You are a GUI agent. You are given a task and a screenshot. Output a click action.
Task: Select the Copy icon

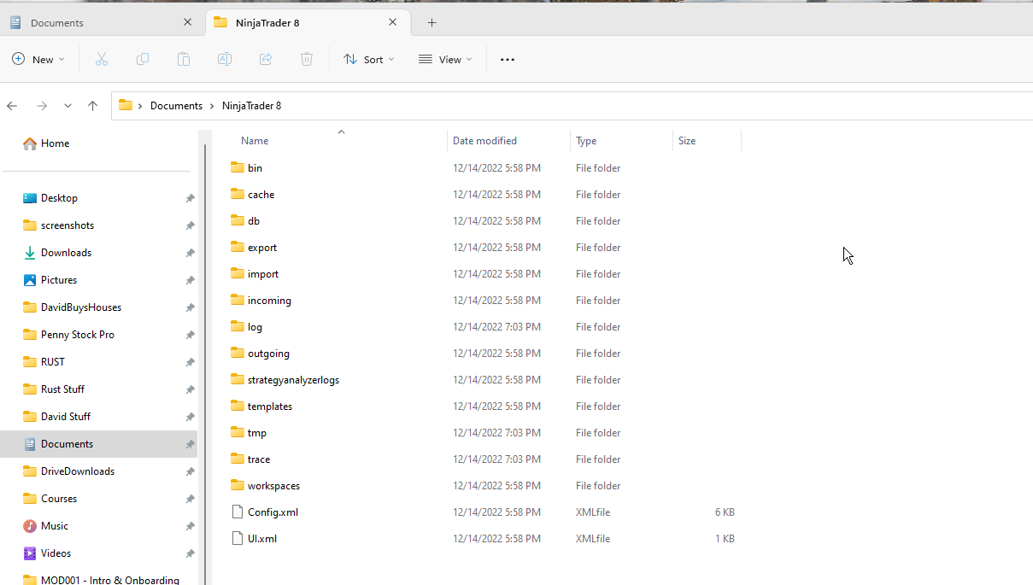(142, 59)
